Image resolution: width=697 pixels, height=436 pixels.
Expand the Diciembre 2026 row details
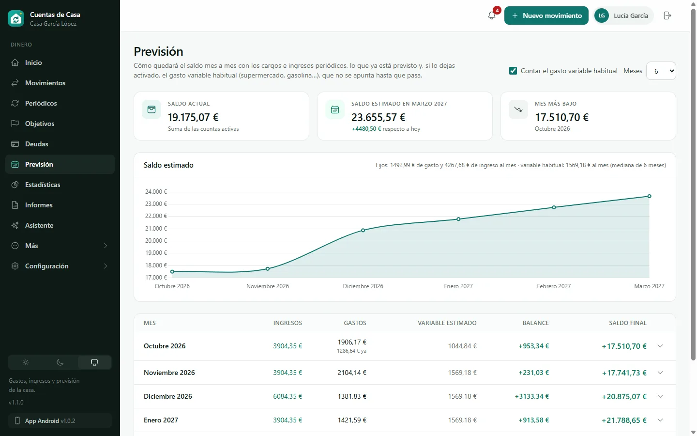[660, 396]
